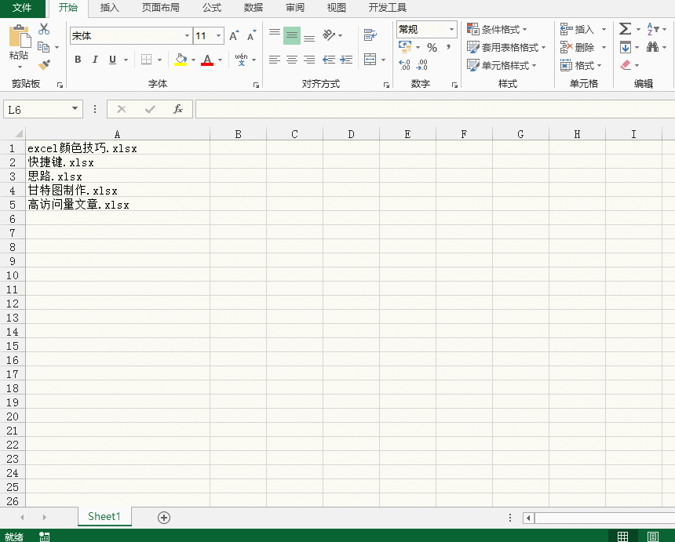Select the Sheet1 tab
Screen dimensions: 675x542
[104, 517]
